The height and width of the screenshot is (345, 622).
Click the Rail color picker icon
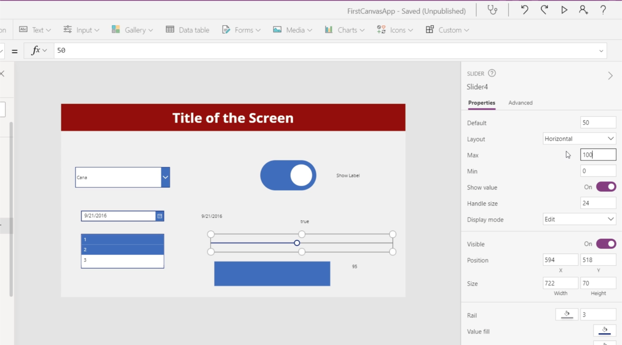(x=567, y=314)
